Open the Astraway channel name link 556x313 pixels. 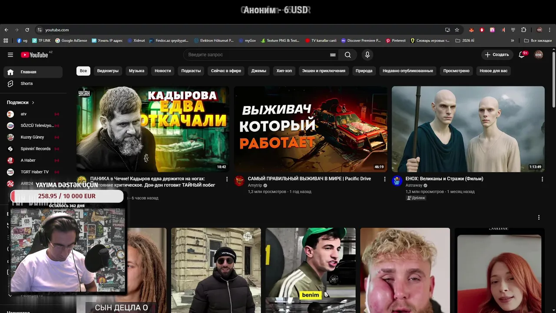[x=414, y=185]
